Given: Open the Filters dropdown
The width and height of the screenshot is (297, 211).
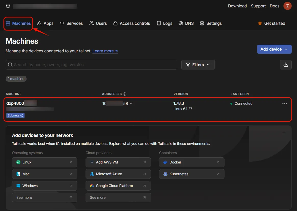Looking at the screenshot, I should 198,65.
